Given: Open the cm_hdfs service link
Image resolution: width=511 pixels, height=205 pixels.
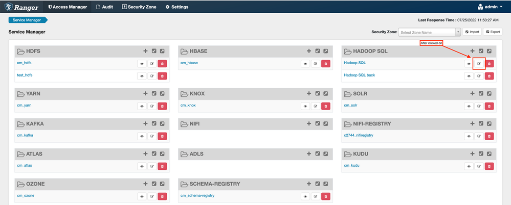Looking at the screenshot, I should point(24,63).
